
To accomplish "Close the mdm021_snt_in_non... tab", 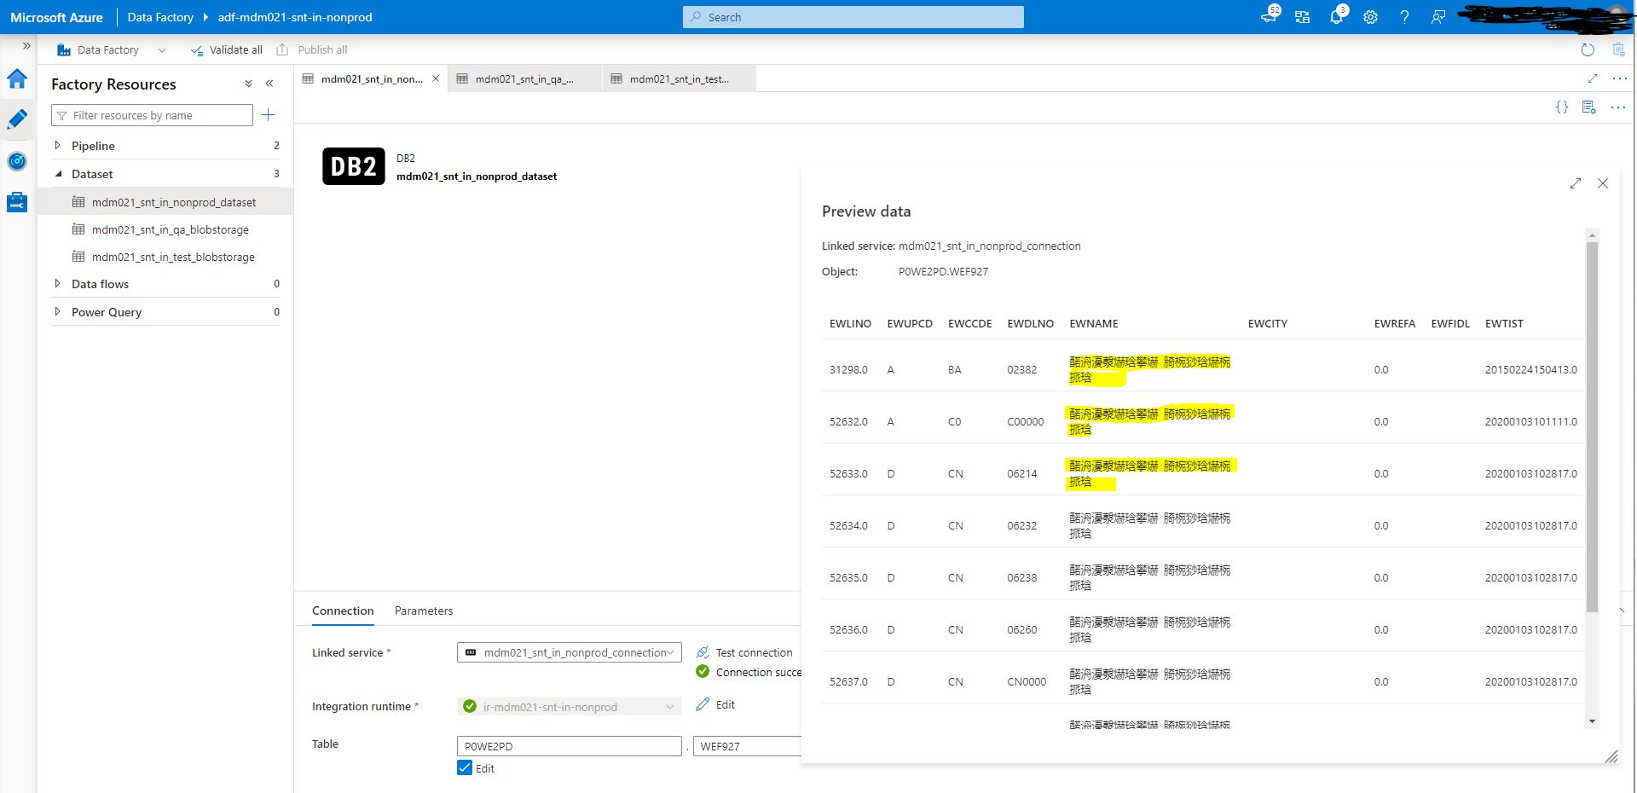I will point(436,78).
